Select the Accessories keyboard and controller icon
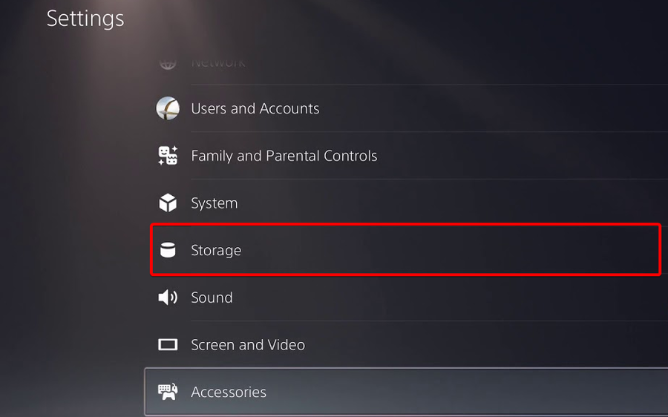Screen dimensions: 668x417 168,392
